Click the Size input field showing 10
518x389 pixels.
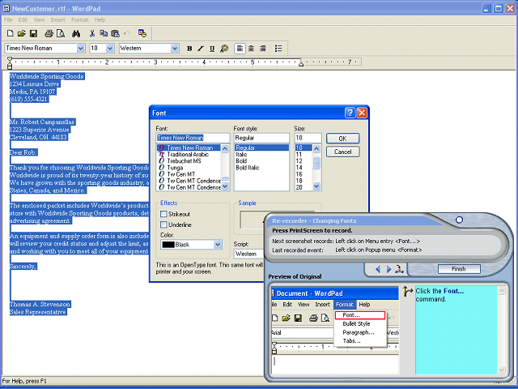pyautogui.click(x=308, y=138)
